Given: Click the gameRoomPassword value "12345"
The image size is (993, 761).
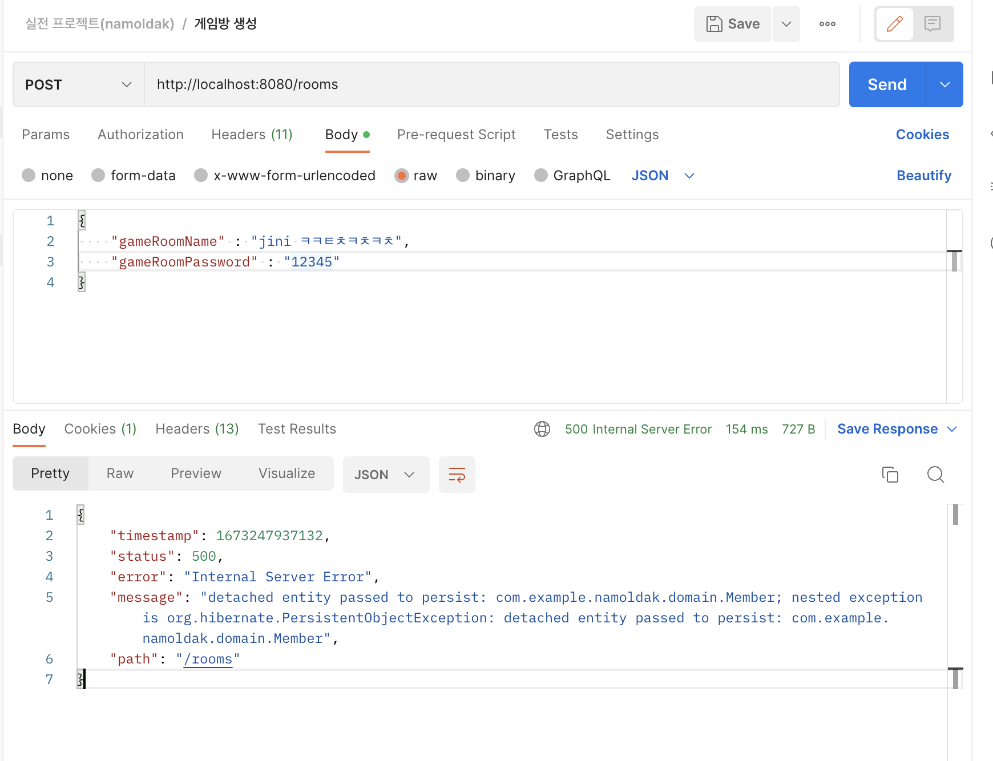Looking at the screenshot, I should (312, 262).
